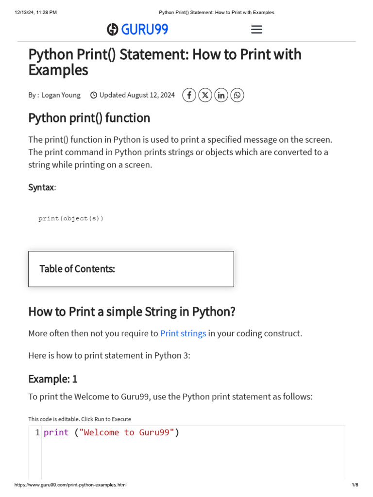Screen dimensions: 373x497
Task: Follow the "Print strings" hyperlink
Action: 183,333
